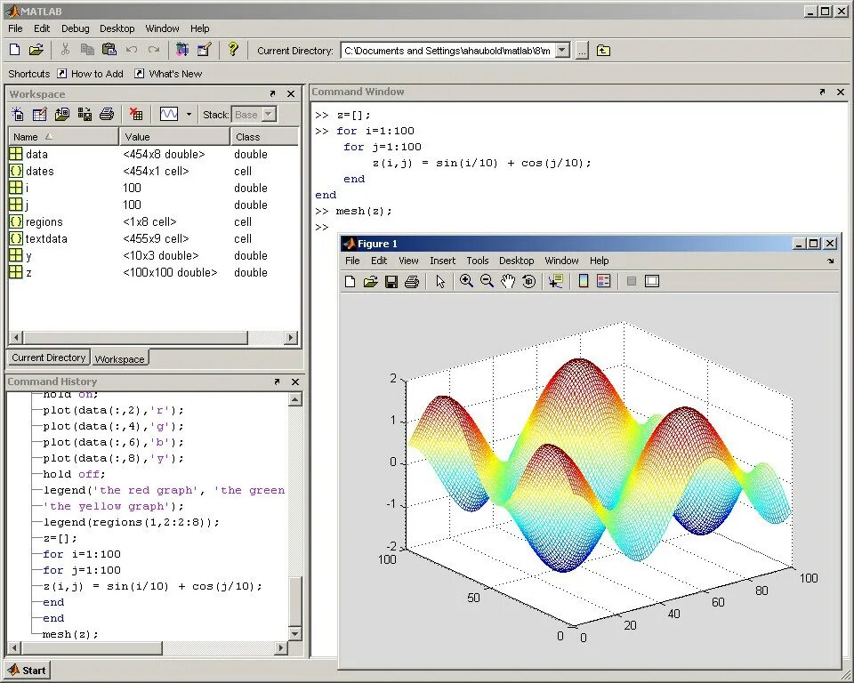Screen dimensions: 854x683
Task: Click the Redo arrow icon
Action: (x=154, y=50)
